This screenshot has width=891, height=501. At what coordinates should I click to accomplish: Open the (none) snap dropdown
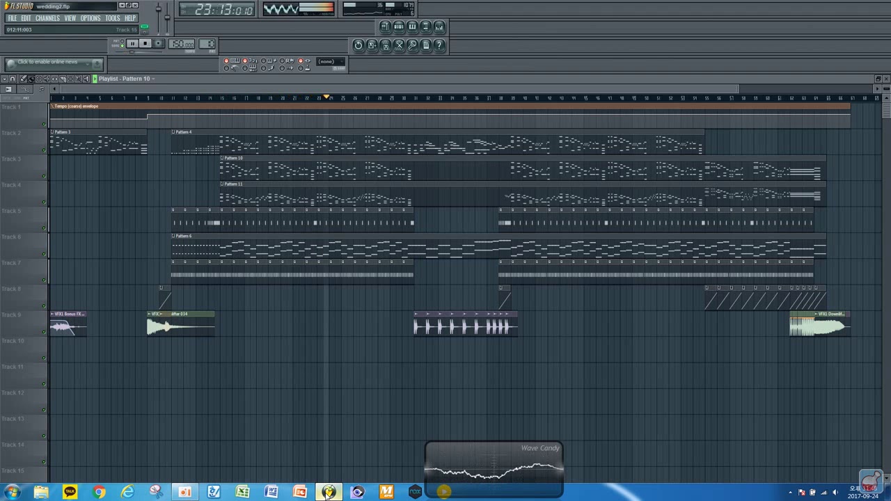click(x=330, y=61)
